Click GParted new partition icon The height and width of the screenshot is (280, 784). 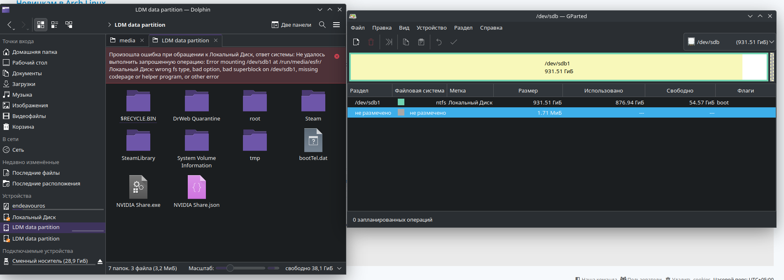(356, 42)
